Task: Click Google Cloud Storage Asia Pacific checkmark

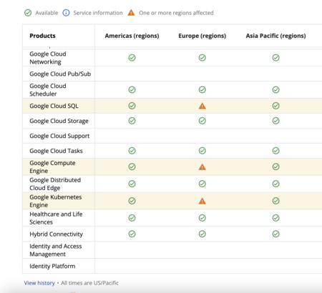Action: (276, 121)
